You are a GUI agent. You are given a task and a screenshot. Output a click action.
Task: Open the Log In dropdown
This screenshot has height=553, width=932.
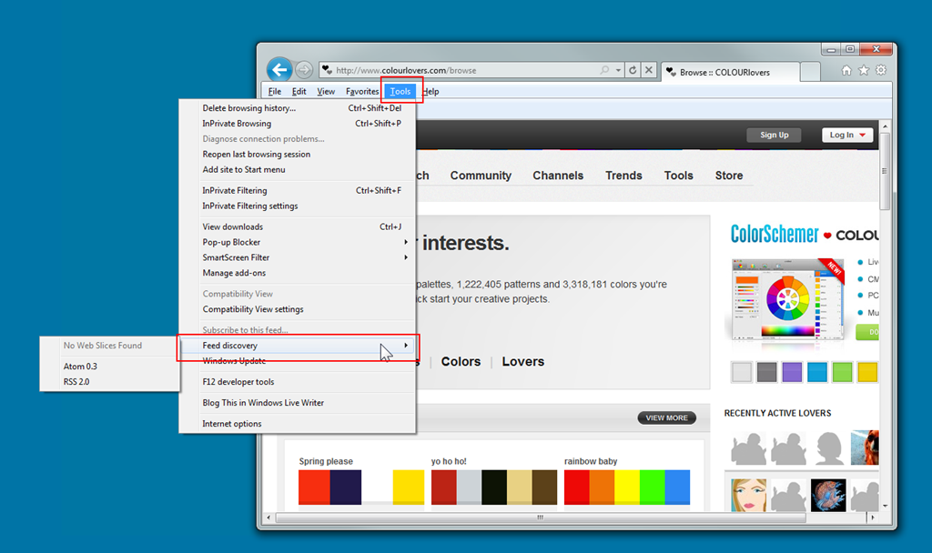click(847, 135)
